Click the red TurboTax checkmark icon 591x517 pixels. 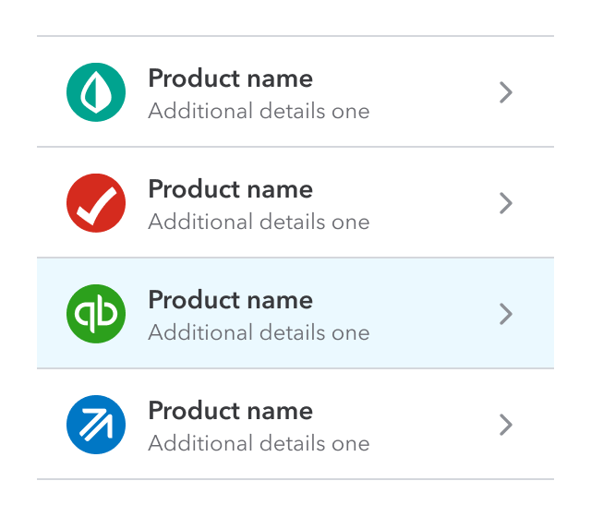(96, 203)
